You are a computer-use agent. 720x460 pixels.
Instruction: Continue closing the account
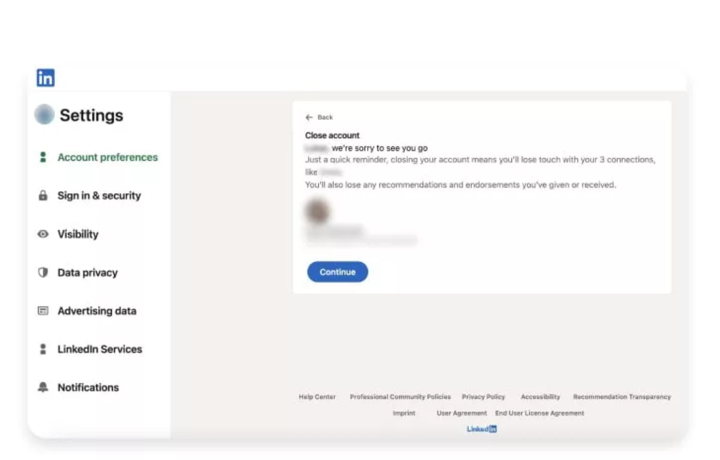338,272
